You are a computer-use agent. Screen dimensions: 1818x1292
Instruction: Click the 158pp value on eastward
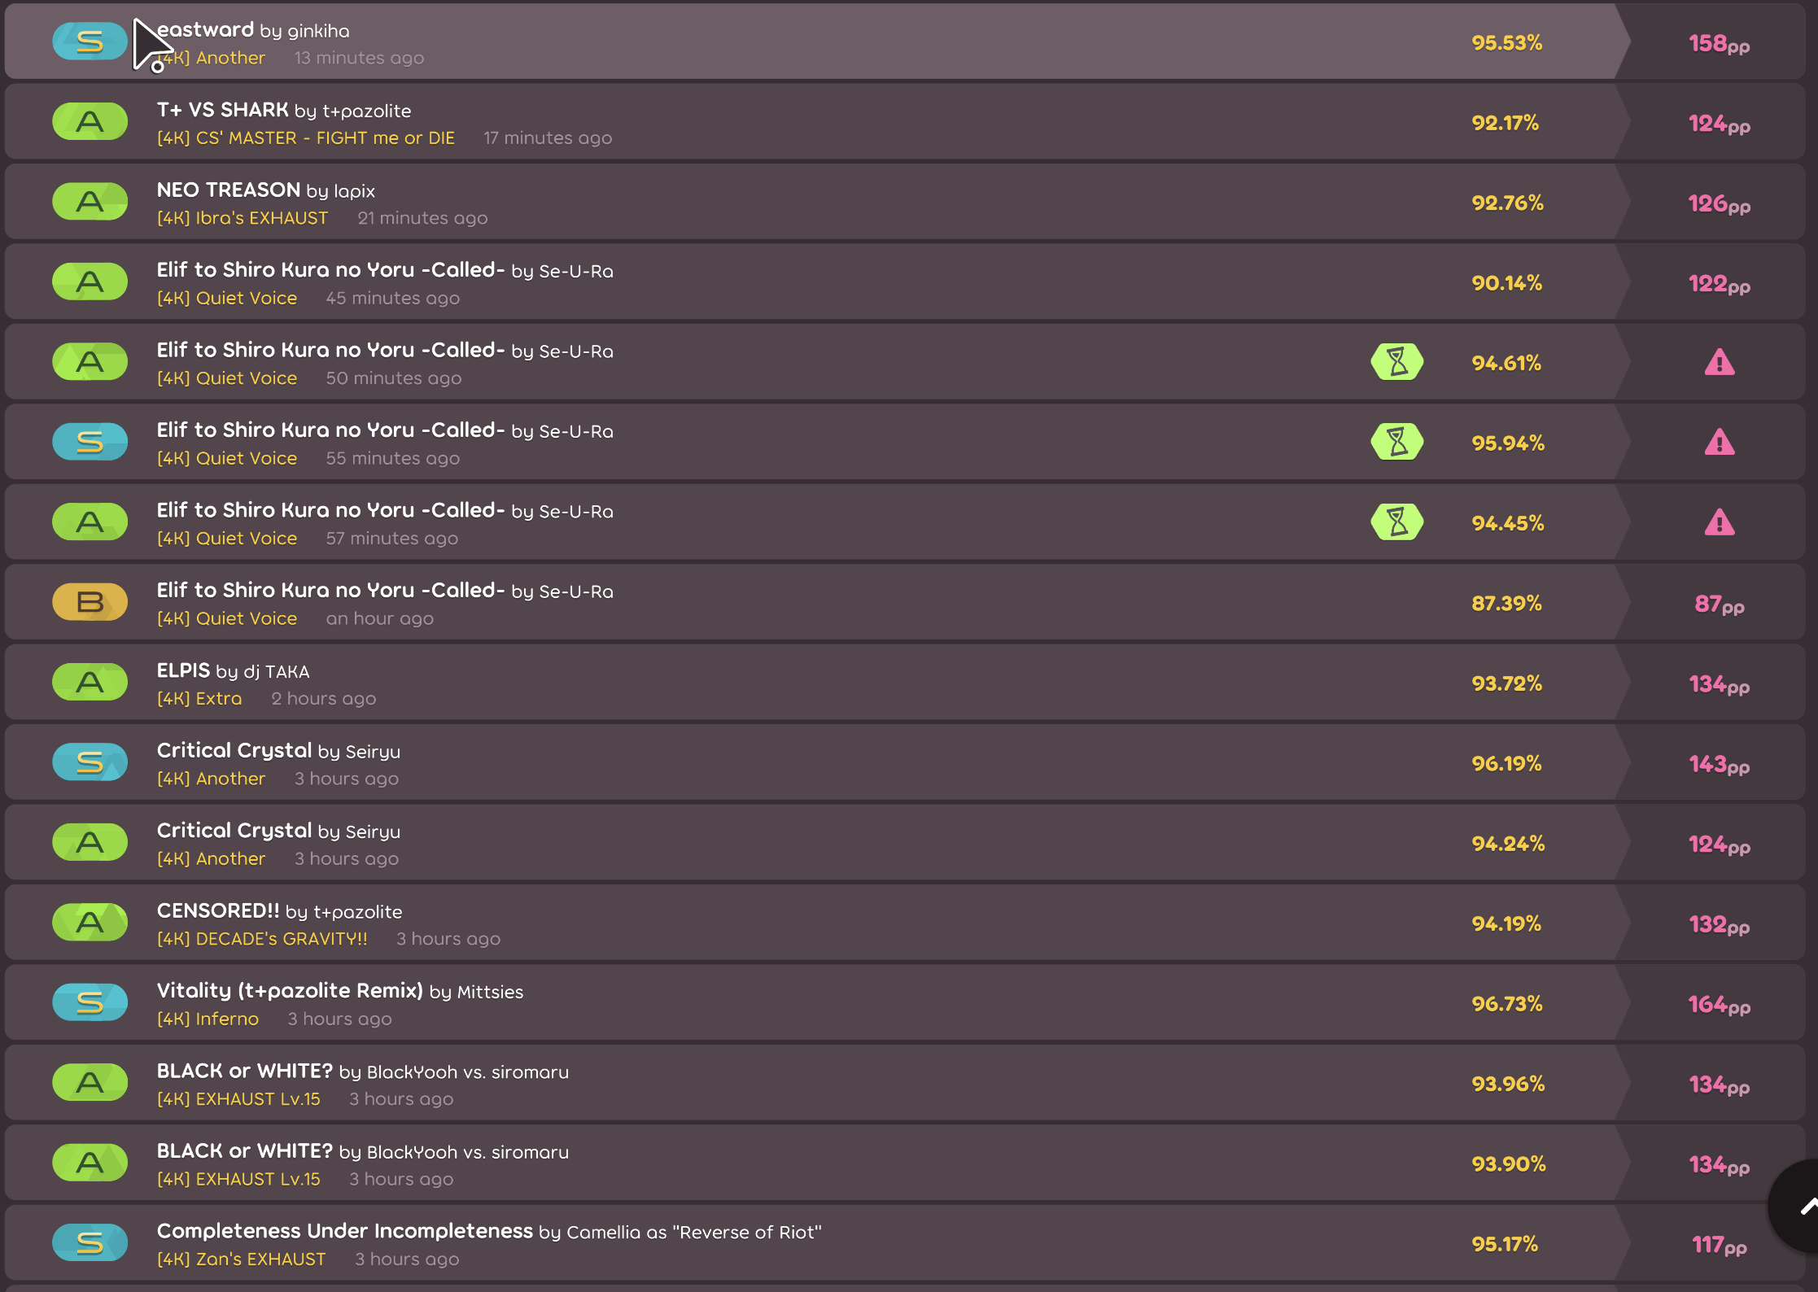coord(1719,46)
